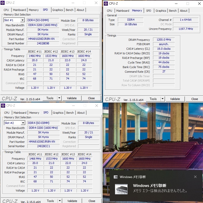The width and height of the screenshot is (203, 203).
Task: Switch to SPD tab in Memory window
Action: pos(148,11)
